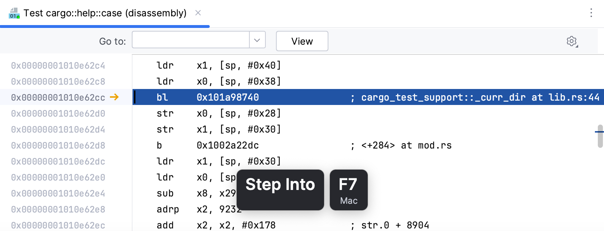Open the tab options kebab menu

tap(591, 13)
